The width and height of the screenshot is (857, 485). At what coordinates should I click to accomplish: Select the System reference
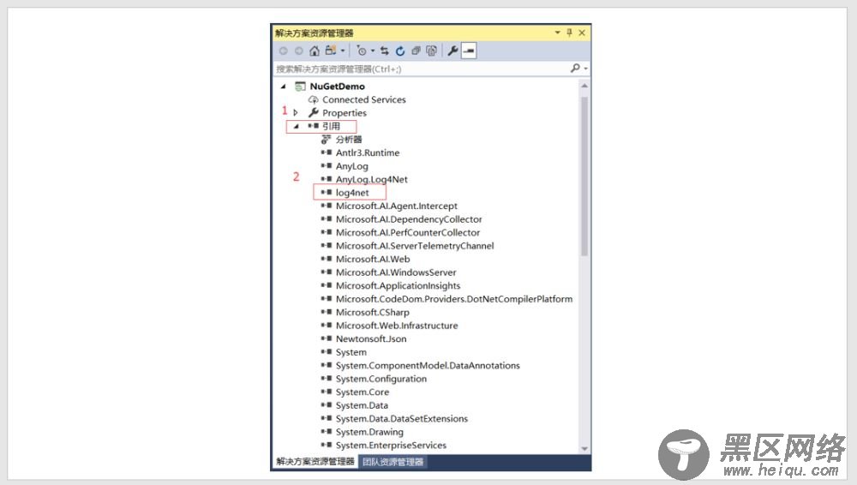[x=351, y=352]
